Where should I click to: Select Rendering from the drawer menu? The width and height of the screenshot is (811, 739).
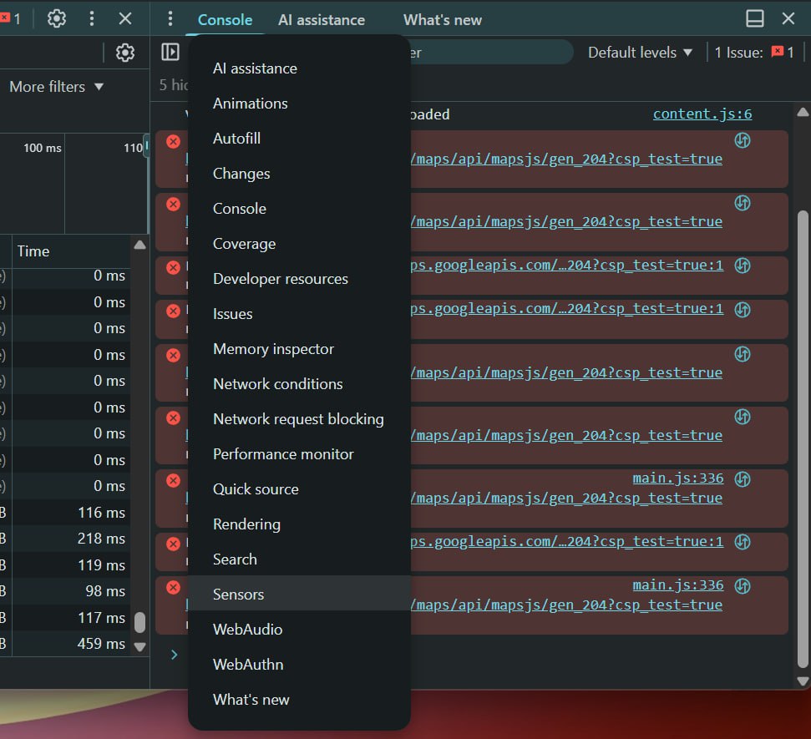click(246, 524)
